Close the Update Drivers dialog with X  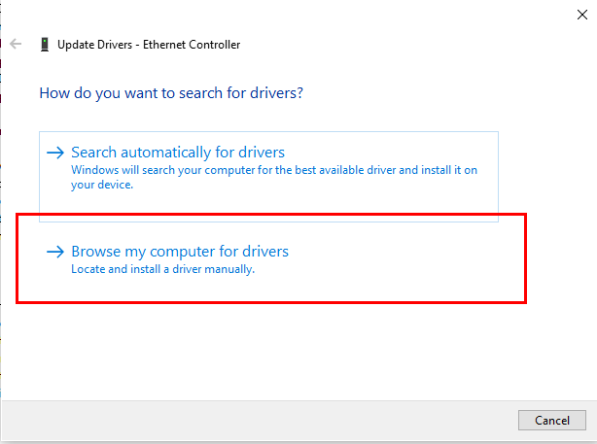[581, 14]
